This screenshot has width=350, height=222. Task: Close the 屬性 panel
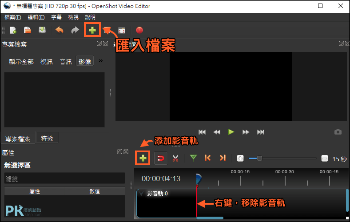coord(126,152)
